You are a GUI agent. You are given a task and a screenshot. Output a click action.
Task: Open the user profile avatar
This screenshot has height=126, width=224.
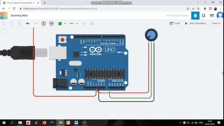point(220,15)
